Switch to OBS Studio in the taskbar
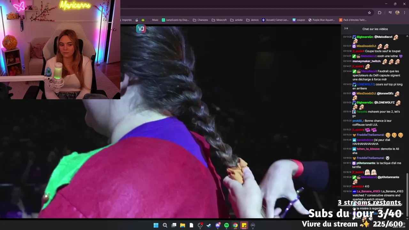409x230 pixels. click(x=200, y=225)
